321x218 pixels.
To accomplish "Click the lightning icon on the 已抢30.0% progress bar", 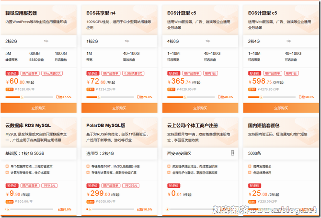I will [261, 97].
